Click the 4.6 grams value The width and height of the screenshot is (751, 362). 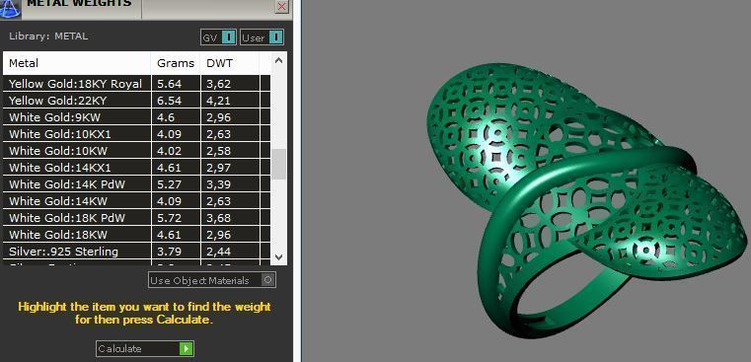[166, 117]
